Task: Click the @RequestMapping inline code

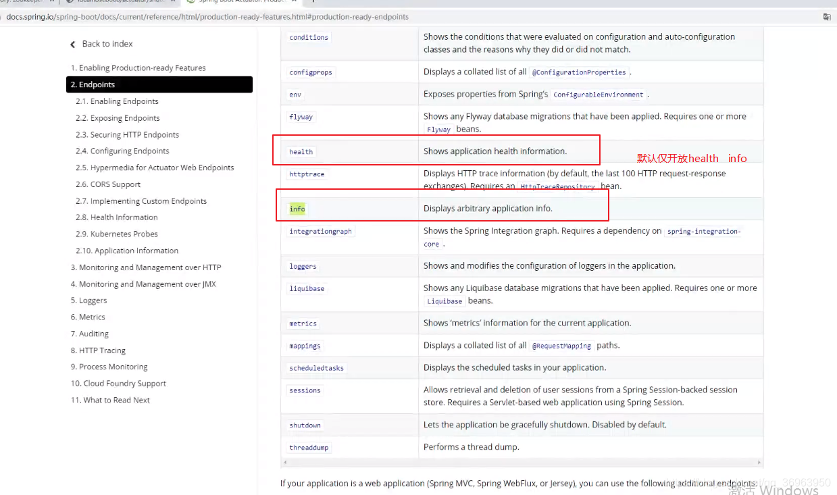Action: pos(561,346)
